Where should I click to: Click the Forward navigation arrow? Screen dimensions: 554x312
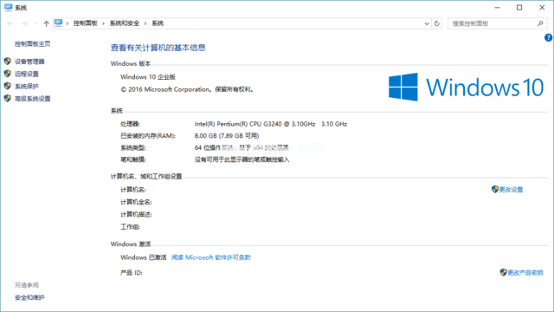click(x=24, y=23)
